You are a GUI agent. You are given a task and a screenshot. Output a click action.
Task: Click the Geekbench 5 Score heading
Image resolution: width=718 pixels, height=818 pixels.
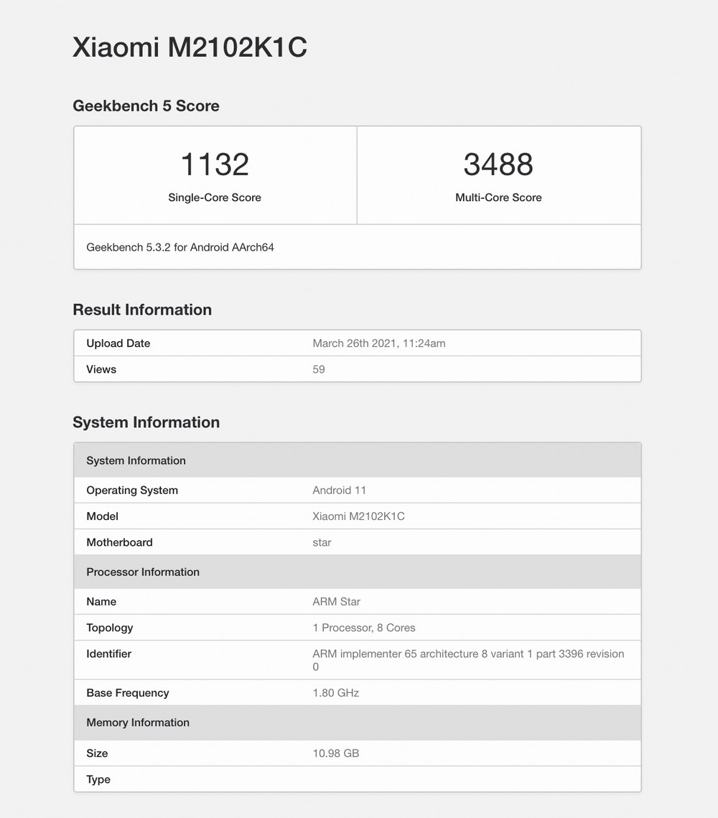point(146,106)
